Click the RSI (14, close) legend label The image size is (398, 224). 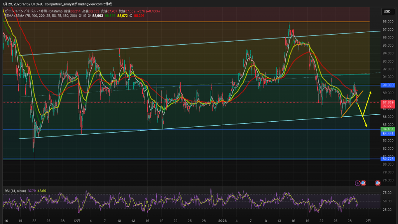(x=15, y=191)
